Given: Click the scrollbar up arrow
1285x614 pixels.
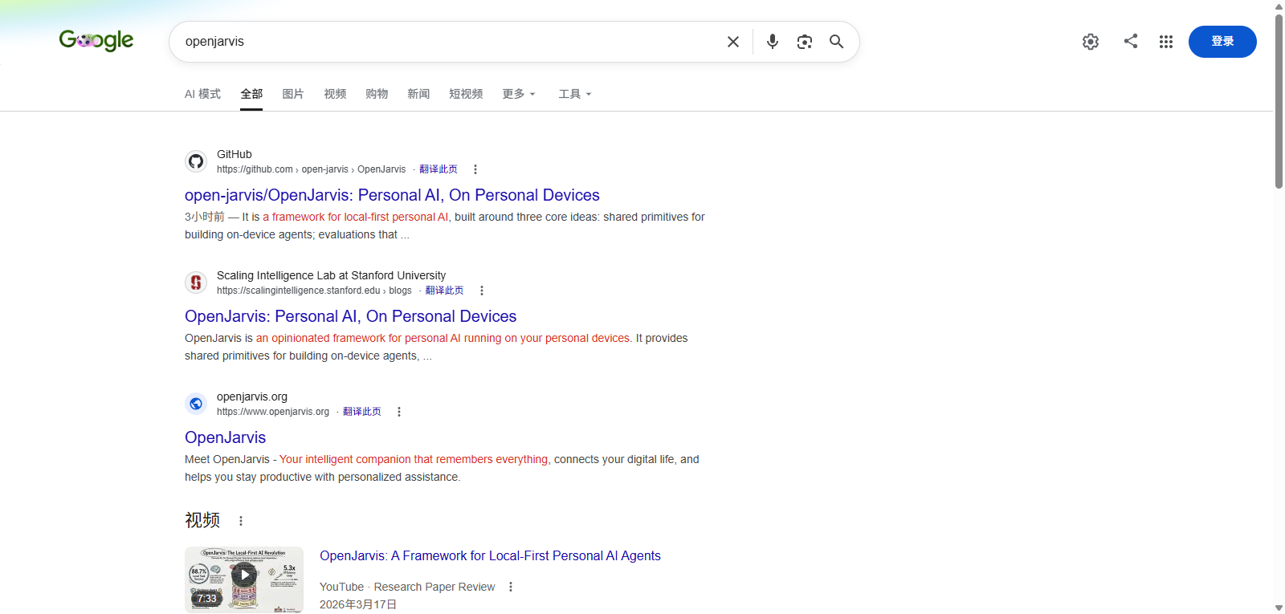Looking at the screenshot, I should point(1279,6).
